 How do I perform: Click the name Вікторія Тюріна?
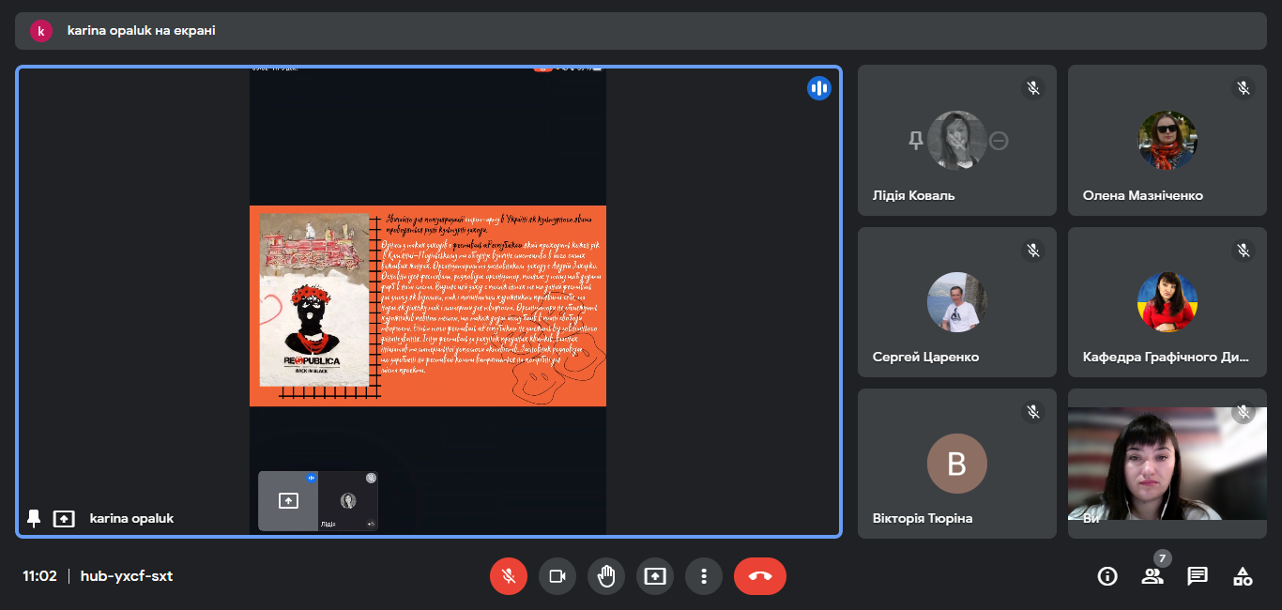coord(923,518)
